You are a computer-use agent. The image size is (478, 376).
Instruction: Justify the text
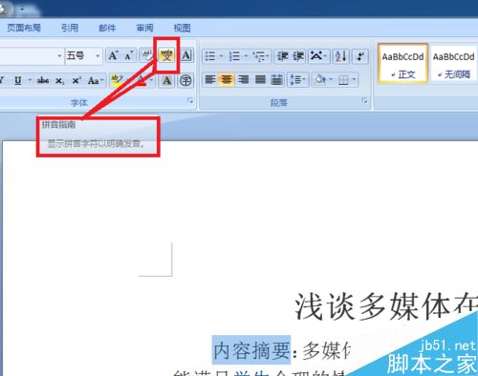coord(260,79)
